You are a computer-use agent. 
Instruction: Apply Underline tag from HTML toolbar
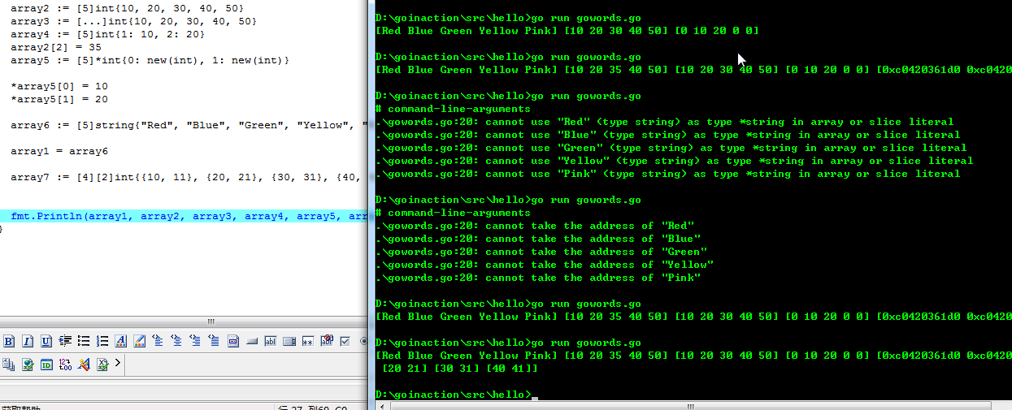click(x=46, y=341)
